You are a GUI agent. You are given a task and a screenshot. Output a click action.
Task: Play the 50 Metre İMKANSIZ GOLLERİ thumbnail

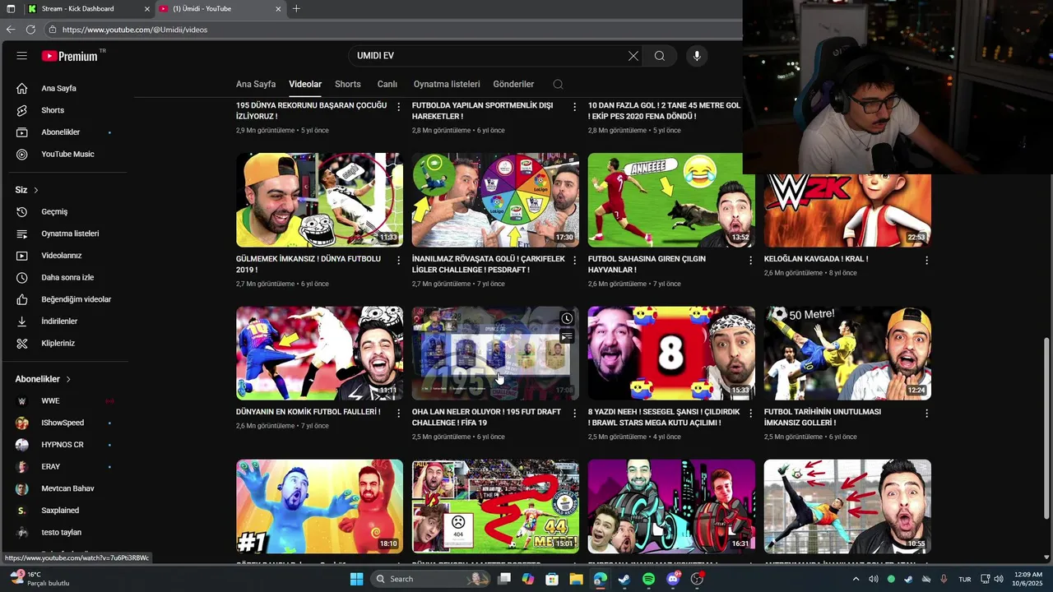(847, 354)
